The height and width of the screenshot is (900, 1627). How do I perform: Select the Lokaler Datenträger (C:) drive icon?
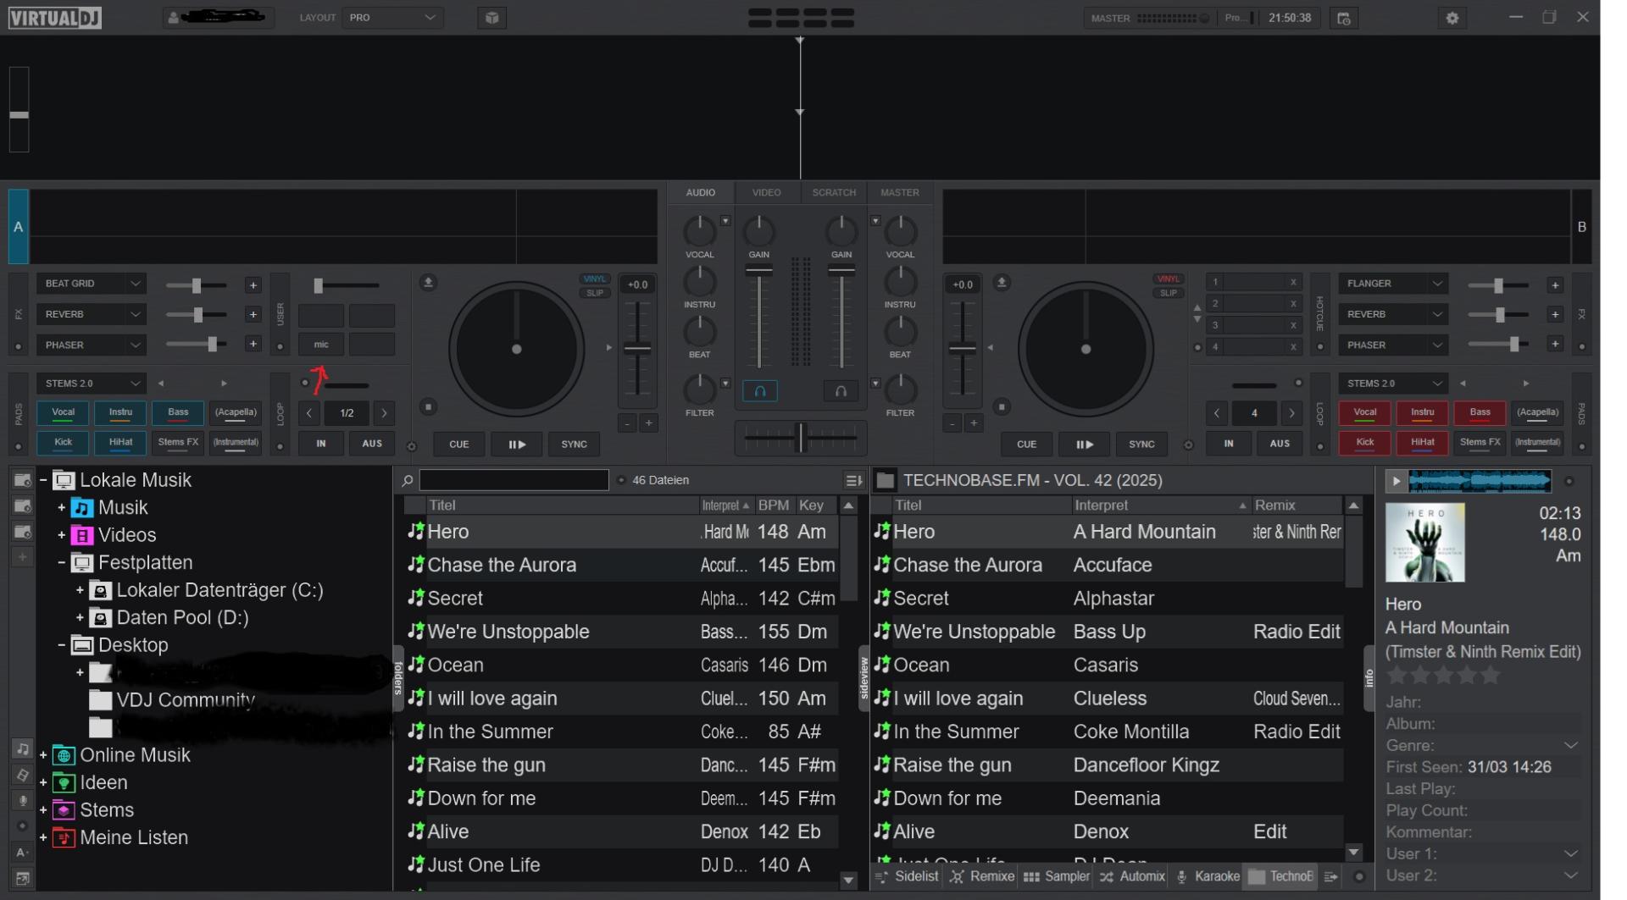click(101, 590)
